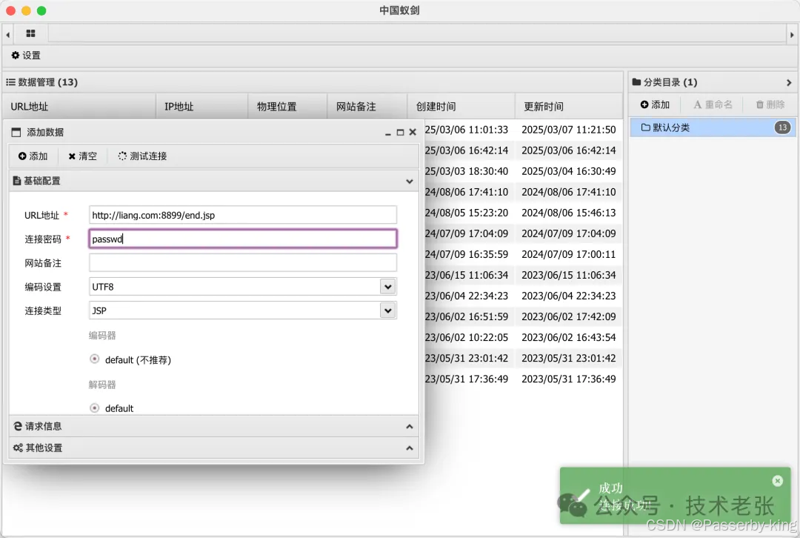Select row updated 2024/07/09 17:00:11
Viewport: 800px width, 538px height.
click(568, 254)
